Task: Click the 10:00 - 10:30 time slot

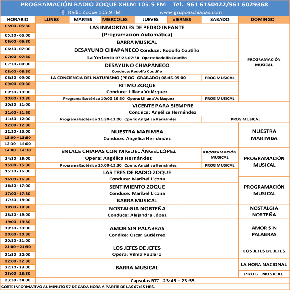Action: coord(18,98)
